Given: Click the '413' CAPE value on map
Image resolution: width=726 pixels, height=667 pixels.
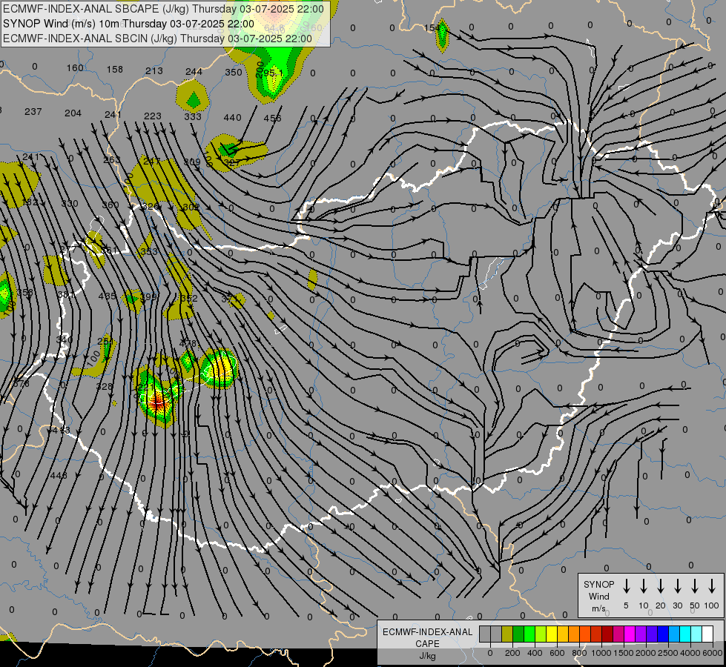Looking at the screenshot, I should point(61,431).
